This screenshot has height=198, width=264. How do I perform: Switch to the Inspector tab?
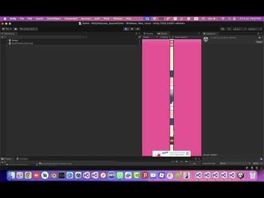coord(210,34)
